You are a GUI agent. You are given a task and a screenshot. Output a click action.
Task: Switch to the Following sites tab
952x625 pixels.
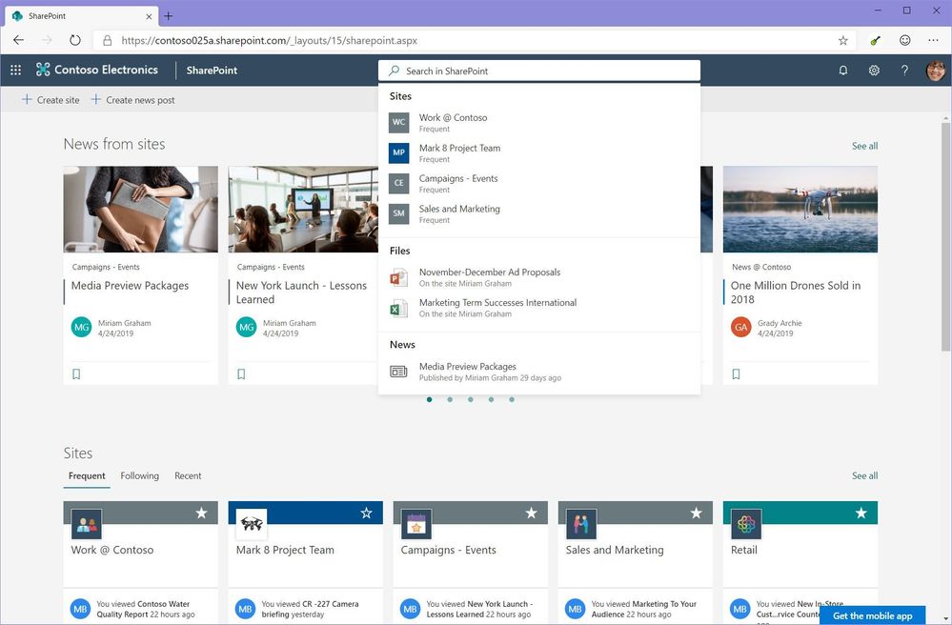point(140,475)
